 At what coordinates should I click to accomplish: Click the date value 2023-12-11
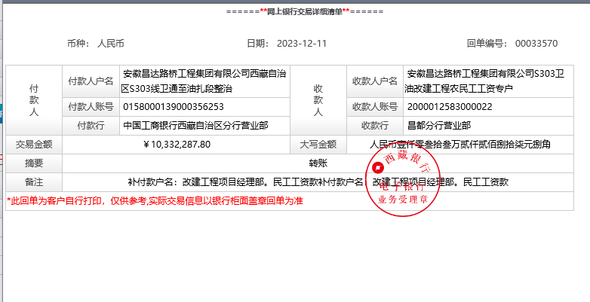[x=297, y=44]
